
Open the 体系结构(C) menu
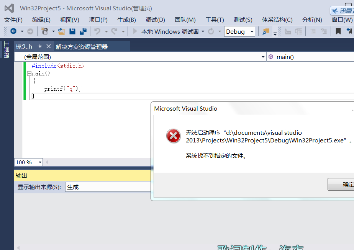[277, 20]
